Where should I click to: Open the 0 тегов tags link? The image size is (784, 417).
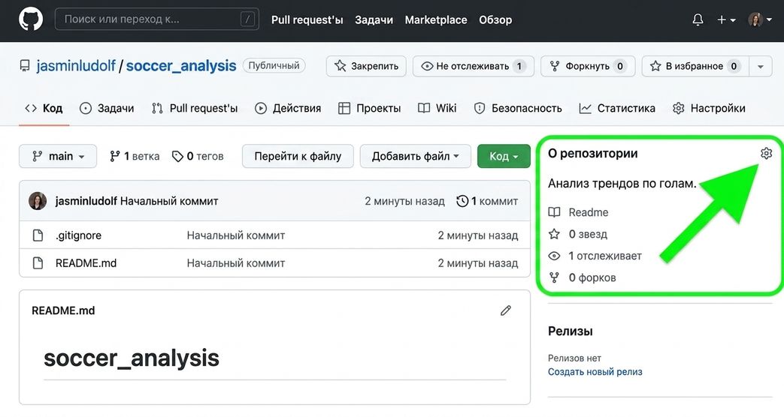(x=198, y=156)
